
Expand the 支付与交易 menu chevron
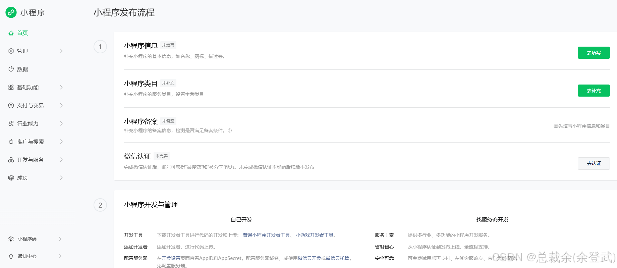[61, 105]
